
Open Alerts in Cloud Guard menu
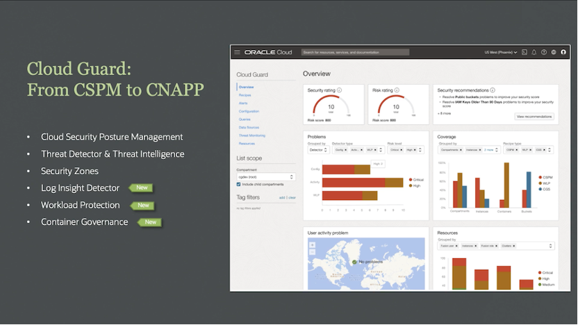click(243, 103)
